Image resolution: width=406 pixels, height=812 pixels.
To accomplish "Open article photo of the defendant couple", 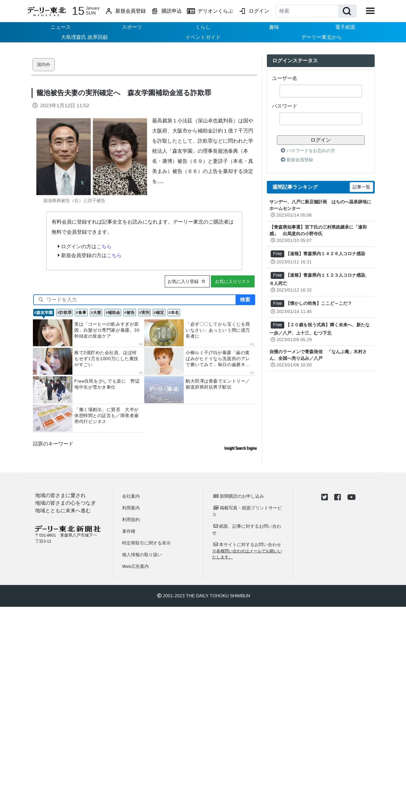I will click(x=92, y=157).
